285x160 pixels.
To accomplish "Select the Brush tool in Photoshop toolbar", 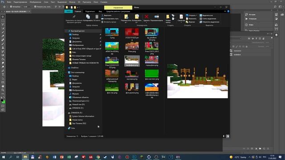I will coord(3,44).
